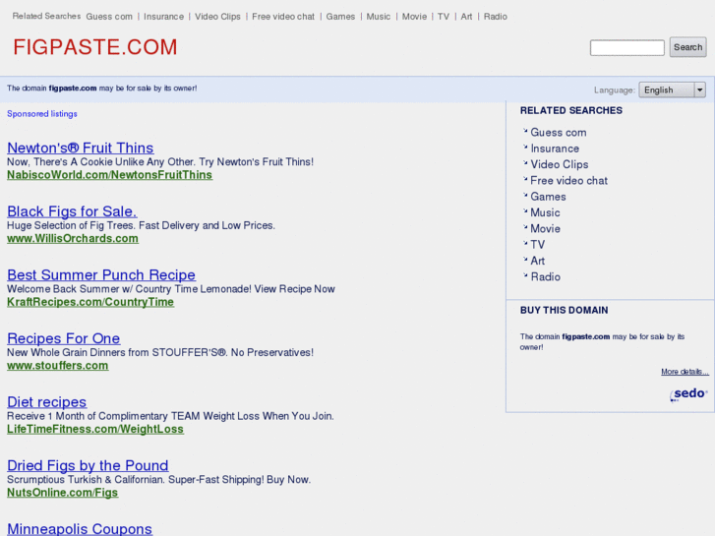
Task: Select Radio in sidebar related searches
Action: (545, 277)
